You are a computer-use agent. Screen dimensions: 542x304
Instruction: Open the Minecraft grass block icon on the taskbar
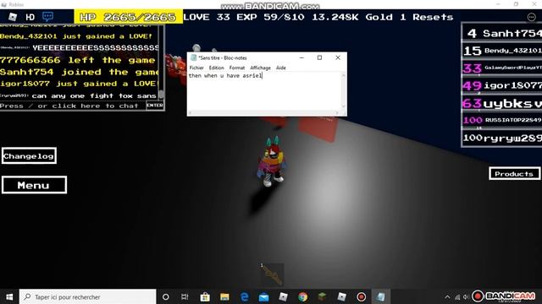point(322,296)
